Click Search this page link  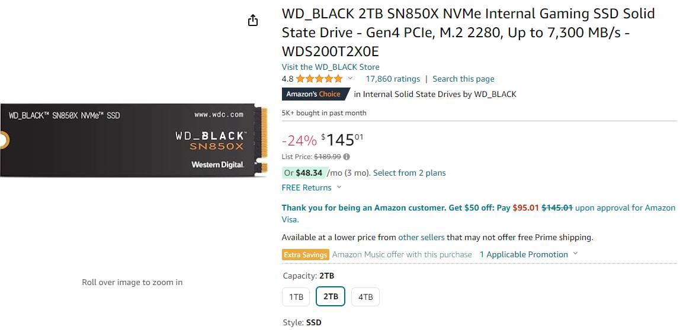[x=463, y=79]
